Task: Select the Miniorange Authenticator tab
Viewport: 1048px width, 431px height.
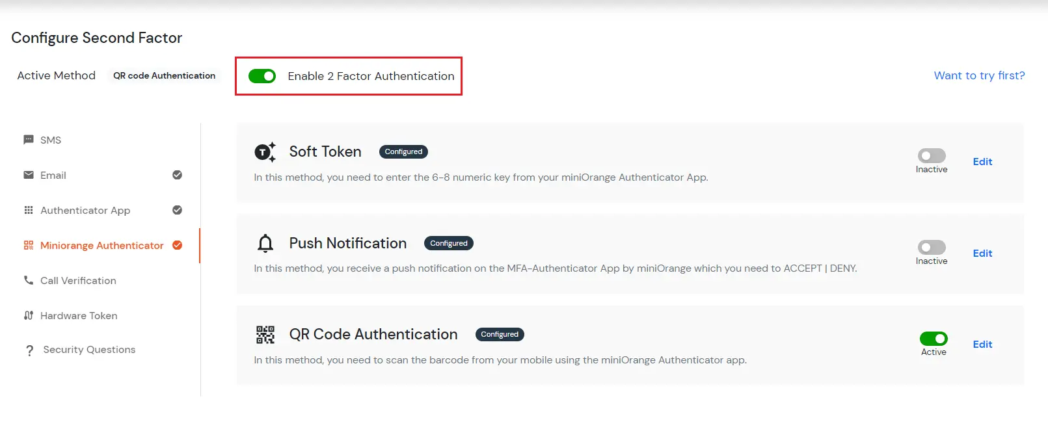Action: coord(103,245)
